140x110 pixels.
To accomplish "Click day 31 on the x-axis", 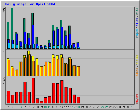I will pos(131,107).
